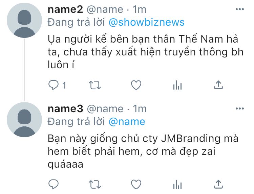Reply to name2's tweet via comment icon
This screenshot has width=254, height=194.
(x=54, y=85)
